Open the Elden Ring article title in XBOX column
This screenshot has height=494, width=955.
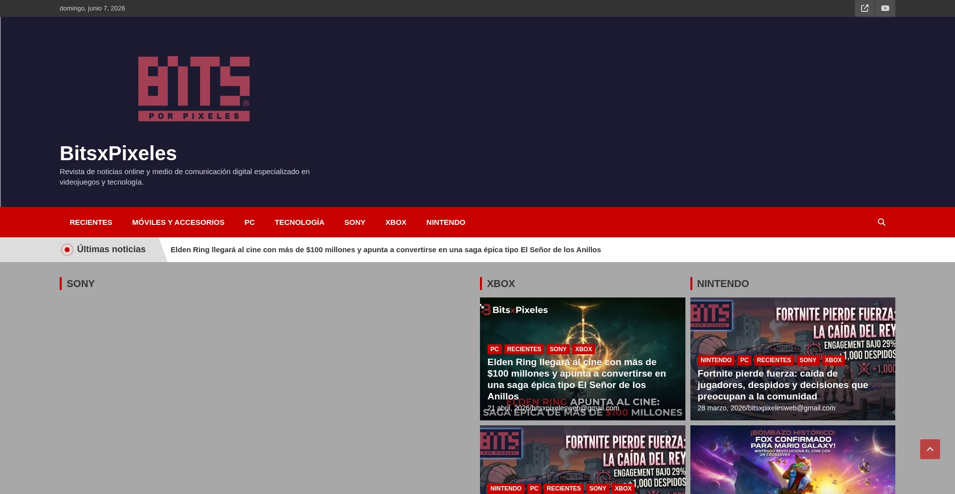point(577,379)
